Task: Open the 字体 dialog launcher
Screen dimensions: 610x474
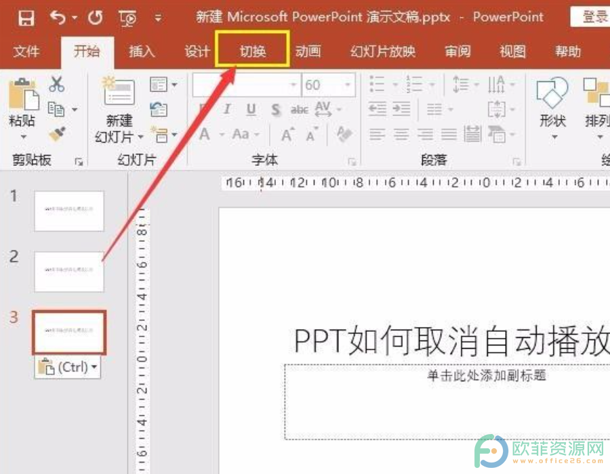Action: pos(352,162)
